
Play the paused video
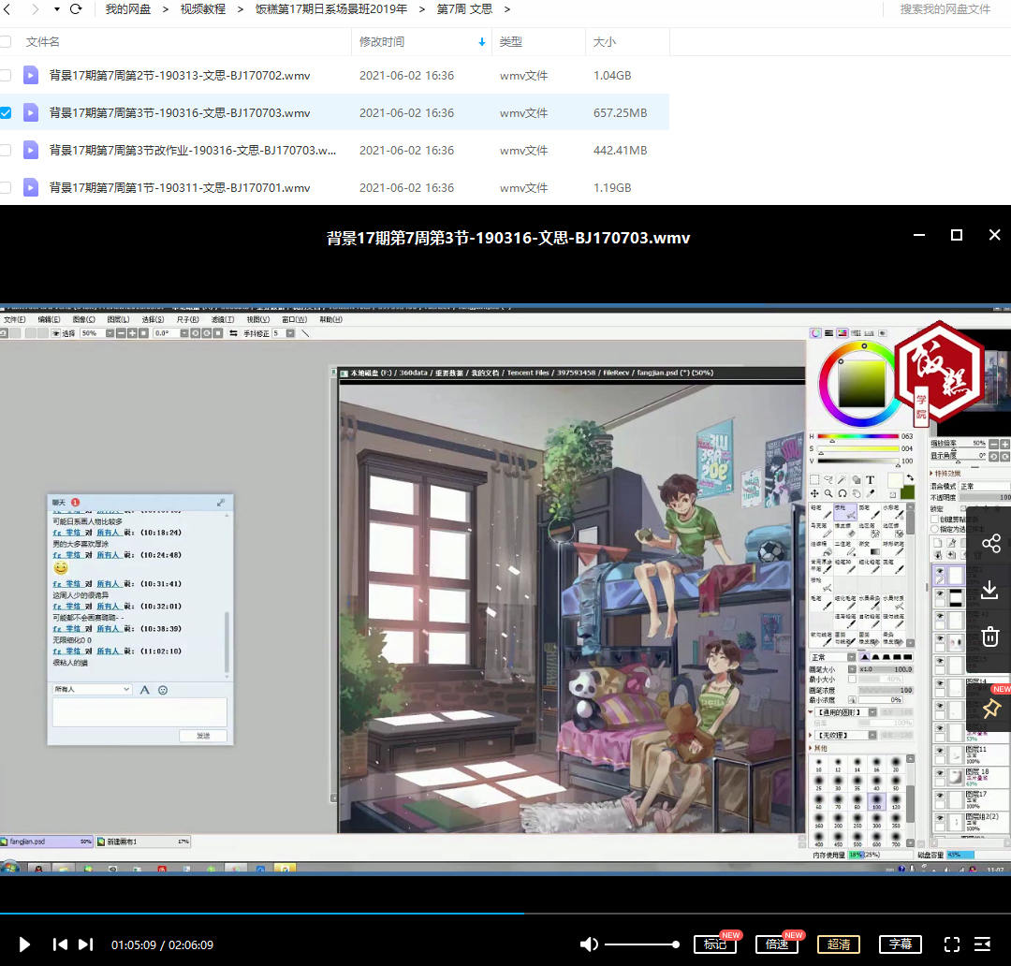(24, 944)
